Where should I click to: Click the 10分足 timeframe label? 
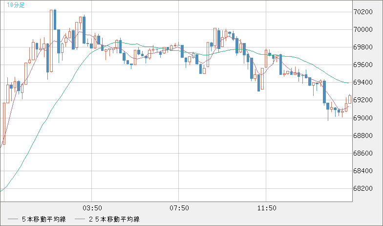point(16,5)
